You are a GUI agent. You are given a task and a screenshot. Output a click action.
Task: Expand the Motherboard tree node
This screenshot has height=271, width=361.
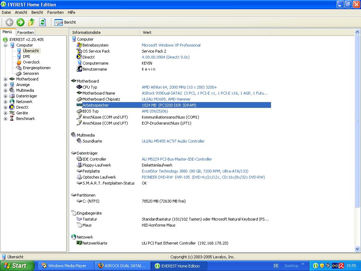(x=5, y=79)
